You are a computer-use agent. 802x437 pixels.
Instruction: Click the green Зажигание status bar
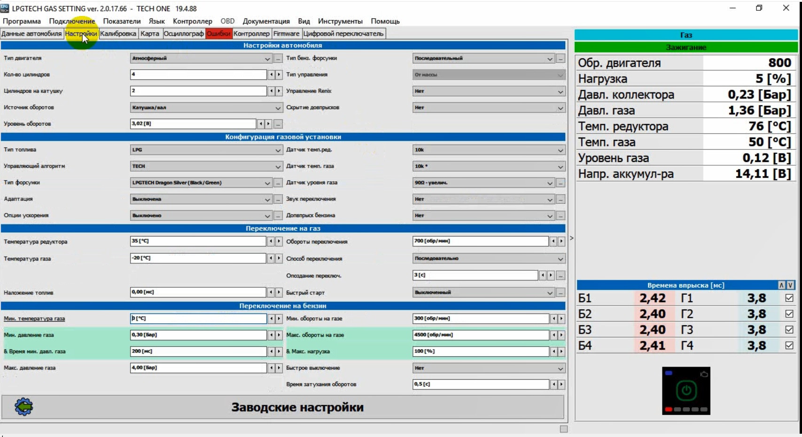[686, 47]
